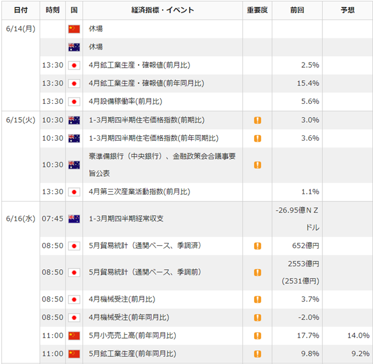
Task: Click the text 5月鉱工業生産(前年同月比)
Action: [x=133, y=354]
